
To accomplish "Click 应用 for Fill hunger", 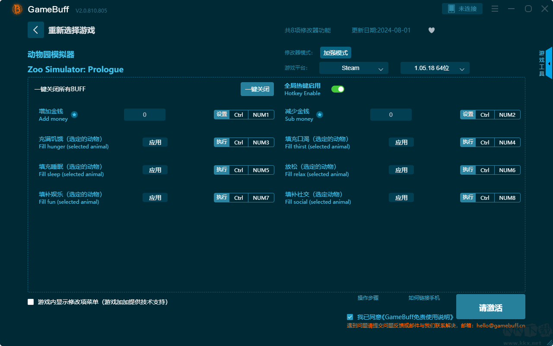I will (155, 142).
